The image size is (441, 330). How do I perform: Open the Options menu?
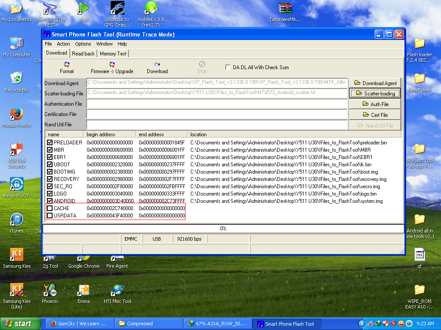tap(83, 44)
